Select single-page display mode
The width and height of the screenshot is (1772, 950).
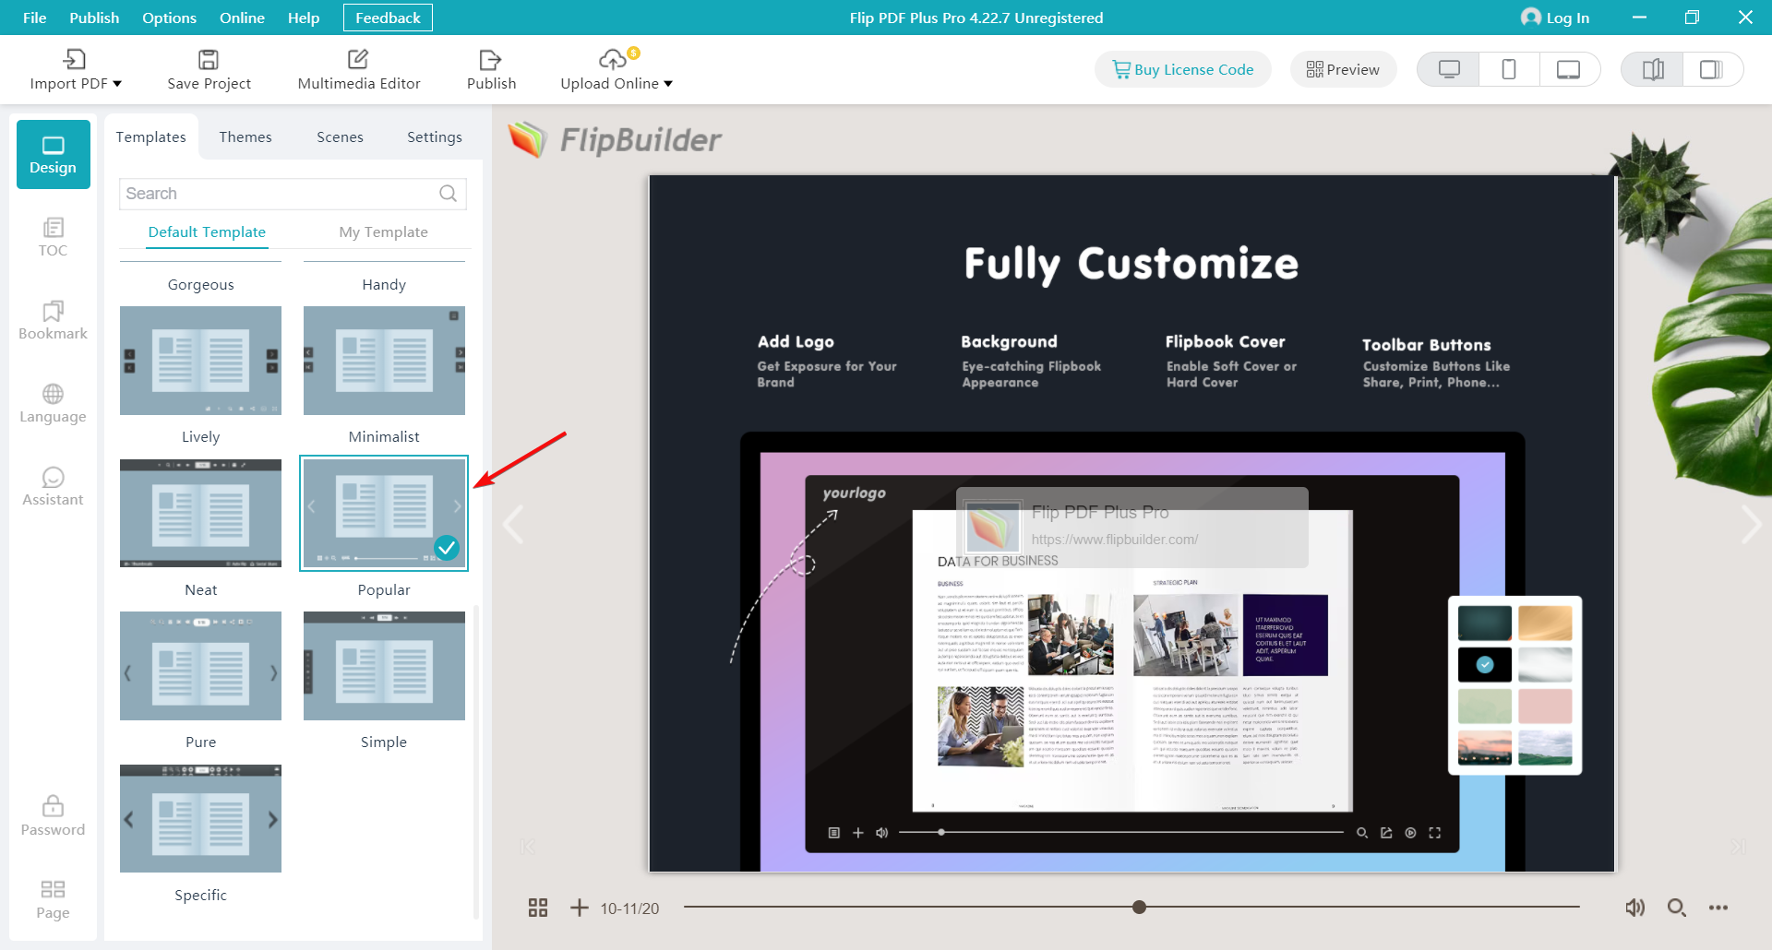pyautogui.click(x=1712, y=69)
